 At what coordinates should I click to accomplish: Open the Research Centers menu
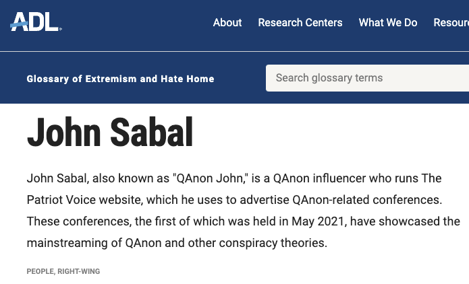click(x=300, y=23)
